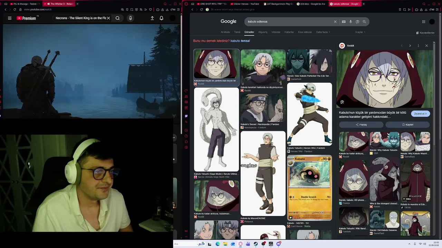Viewport: 442px width, 248px height.
Task: Switch to Alışveriş results tab
Action: pos(263,32)
